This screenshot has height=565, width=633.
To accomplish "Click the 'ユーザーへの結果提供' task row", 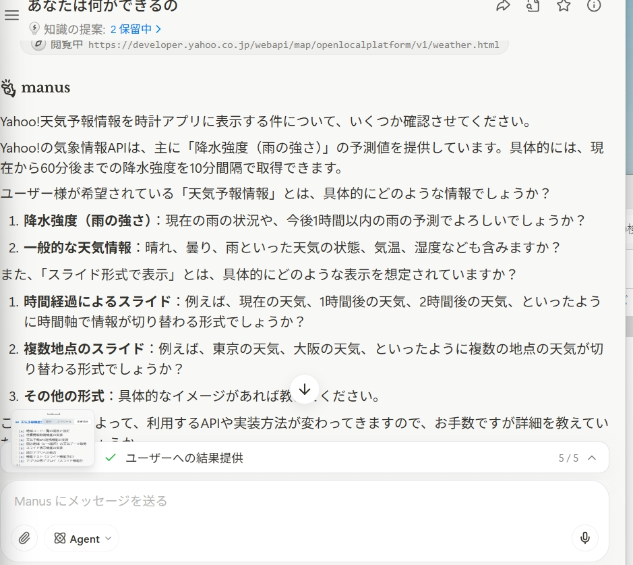I will [x=305, y=458].
